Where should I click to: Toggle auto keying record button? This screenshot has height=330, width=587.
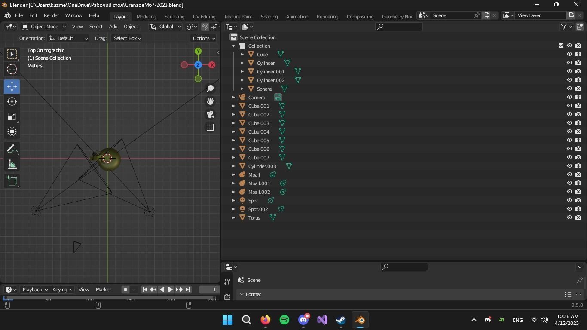click(x=125, y=290)
